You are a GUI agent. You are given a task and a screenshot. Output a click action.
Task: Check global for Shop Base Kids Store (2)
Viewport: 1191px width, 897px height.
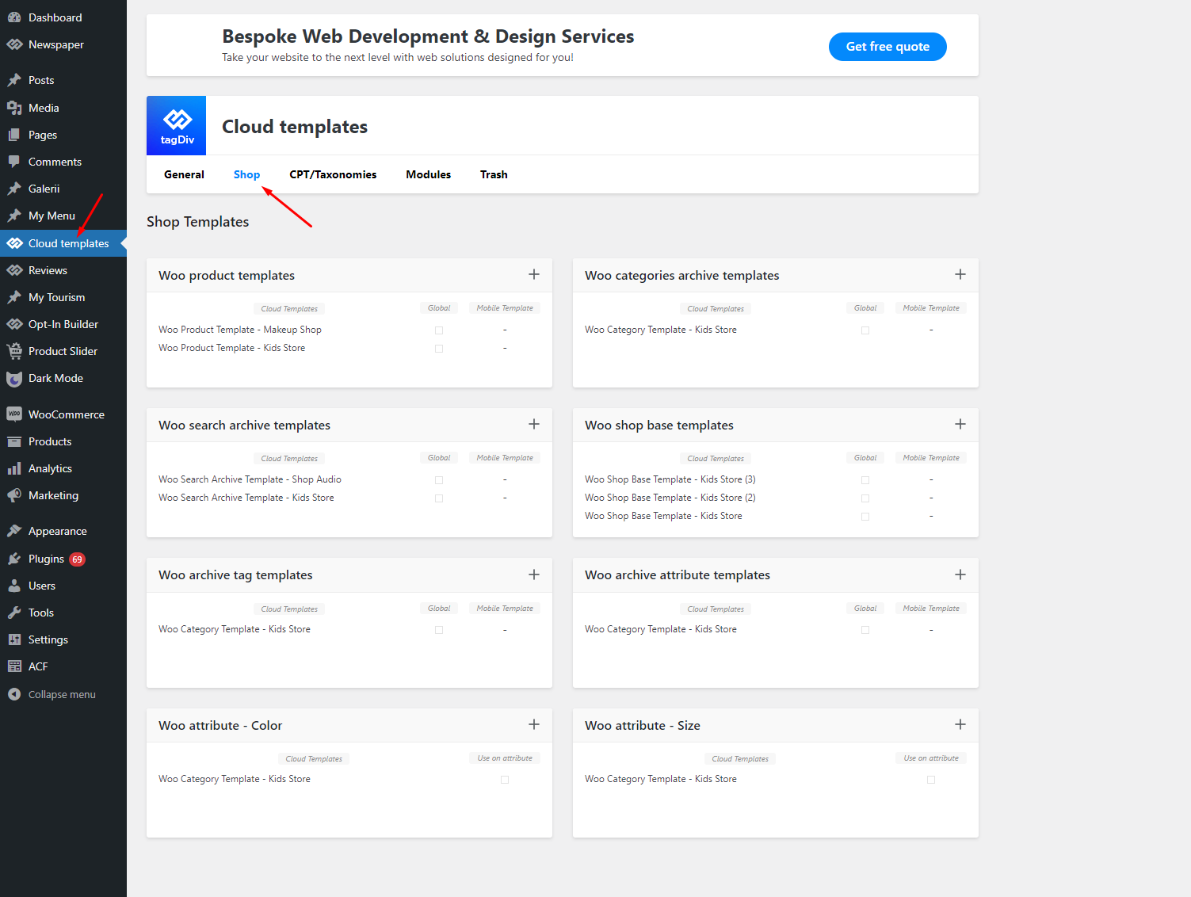pos(865,498)
